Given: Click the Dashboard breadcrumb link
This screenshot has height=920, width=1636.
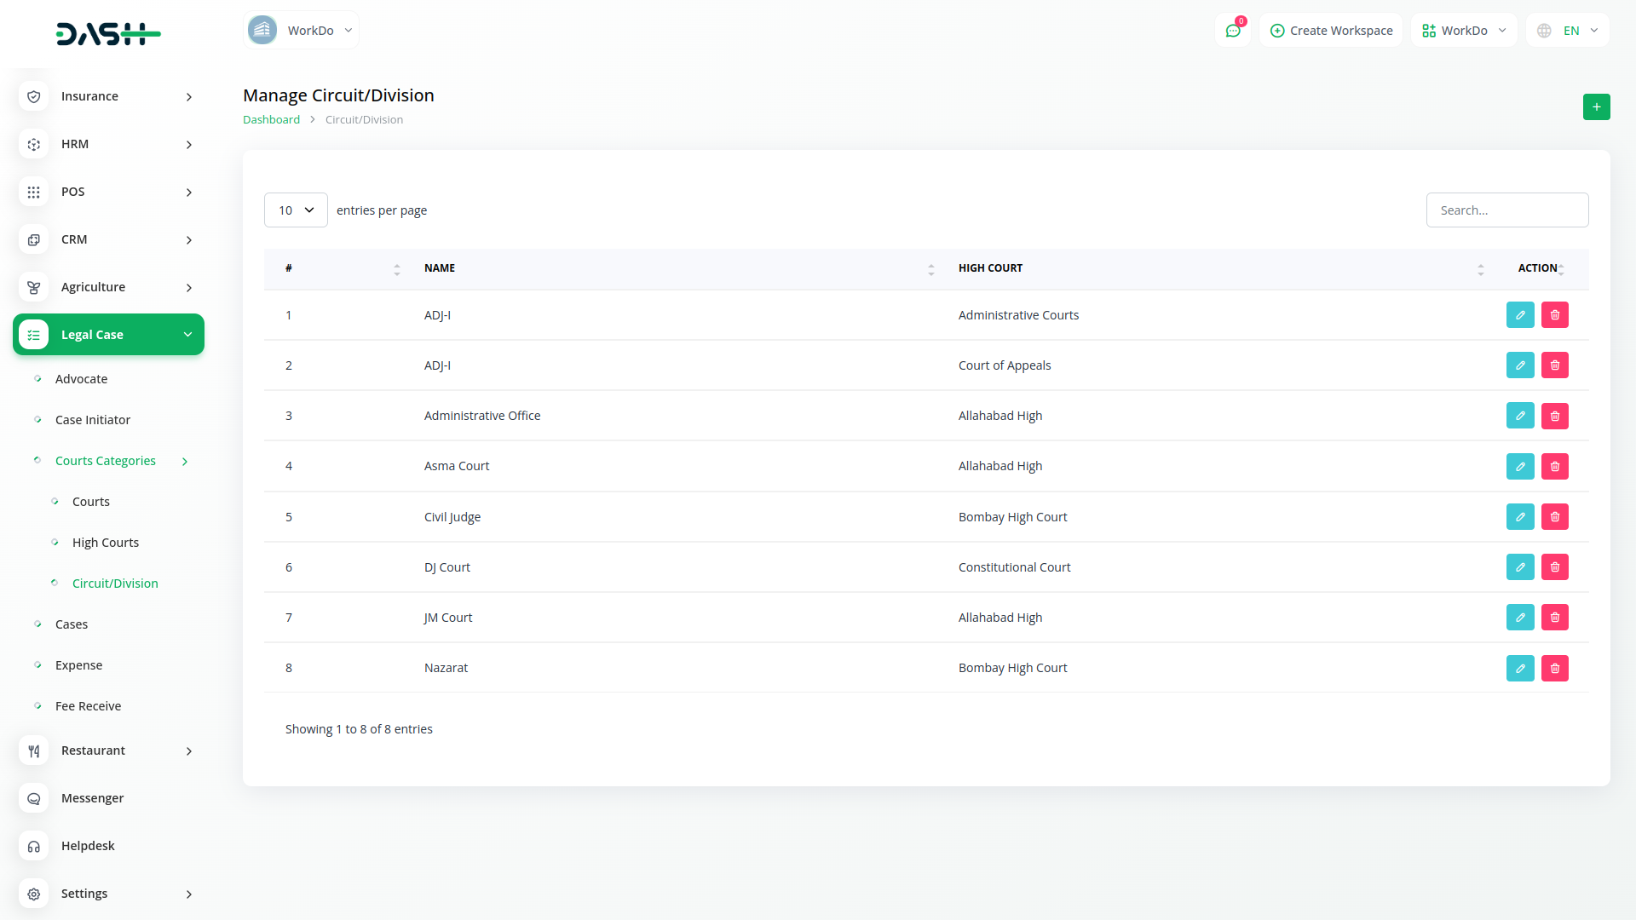Looking at the screenshot, I should (271, 120).
